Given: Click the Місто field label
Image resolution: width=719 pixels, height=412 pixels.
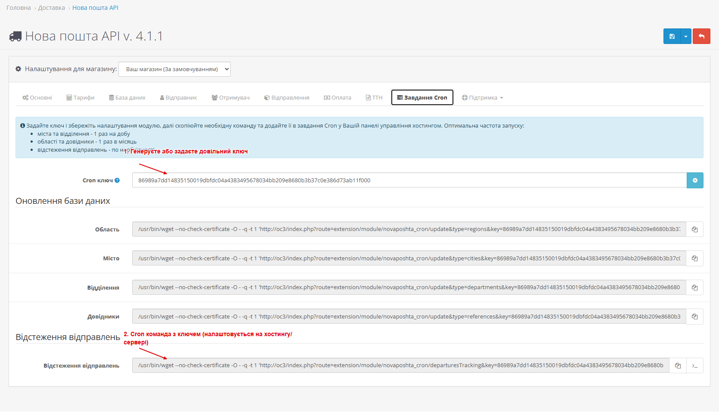Looking at the screenshot, I should click(111, 259).
